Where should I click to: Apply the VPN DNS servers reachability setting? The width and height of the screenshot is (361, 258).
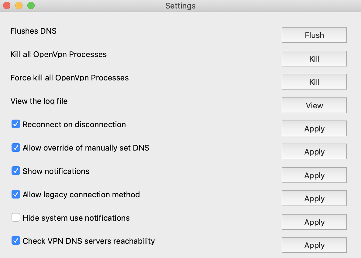point(314,245)
